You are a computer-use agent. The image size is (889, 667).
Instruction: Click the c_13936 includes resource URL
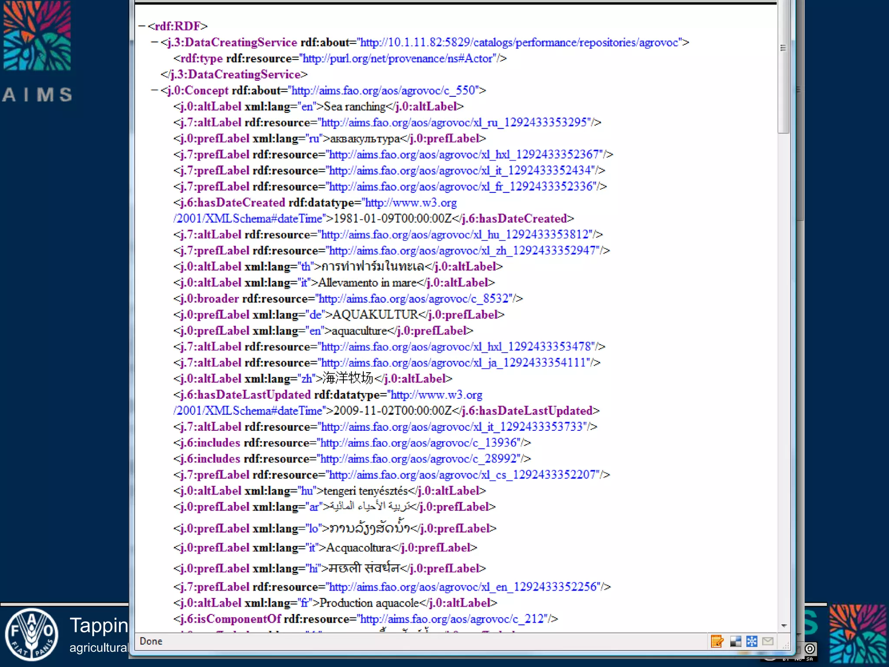tap(419, 443)
